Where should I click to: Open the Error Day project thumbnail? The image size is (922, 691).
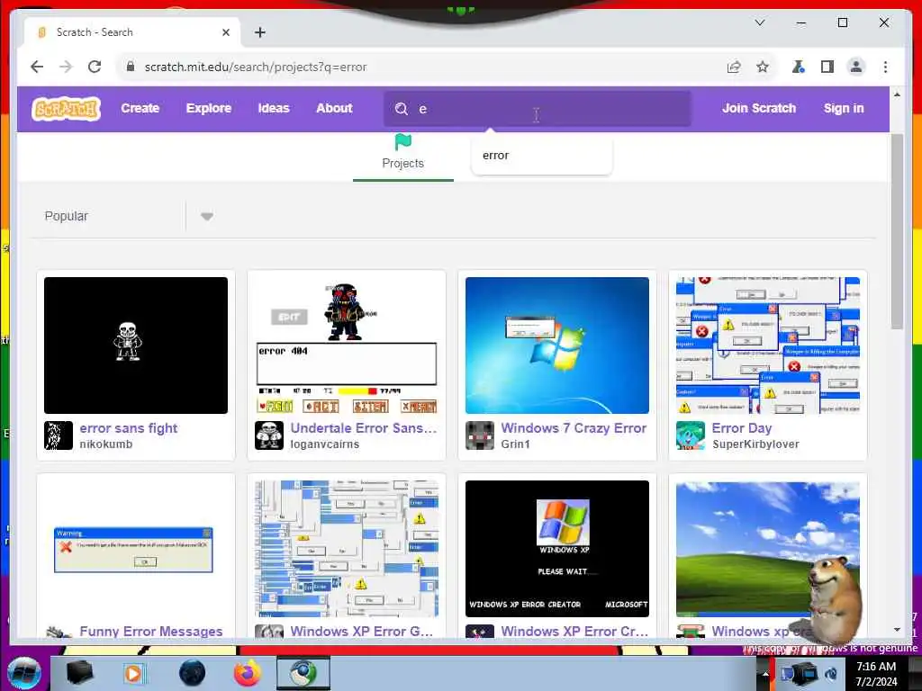[x=768, y=345]
